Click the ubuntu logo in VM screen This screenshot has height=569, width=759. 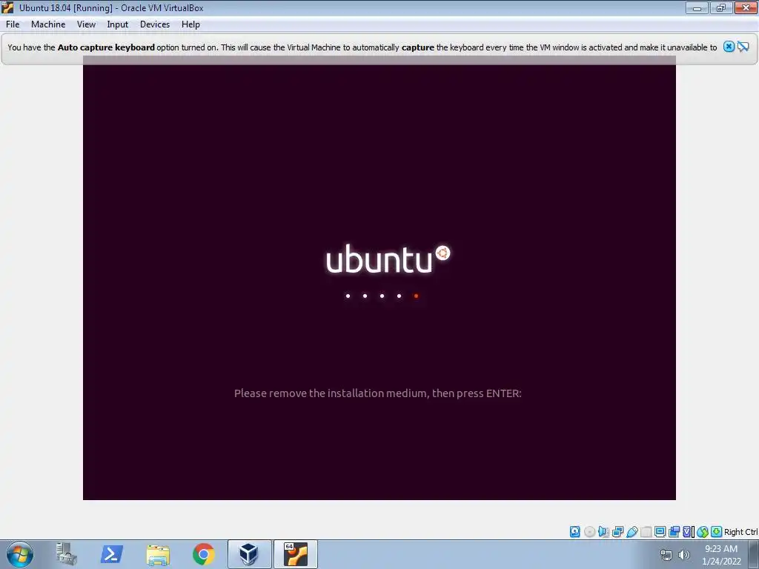pos(388,259)
